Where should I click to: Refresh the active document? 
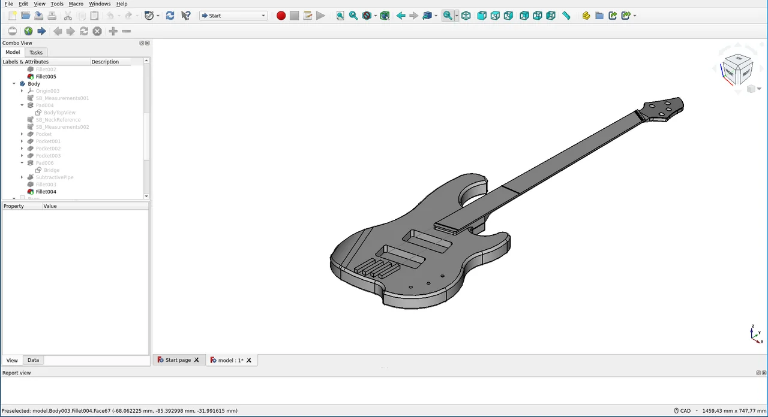pyautogui.click(x=170, y=16)
